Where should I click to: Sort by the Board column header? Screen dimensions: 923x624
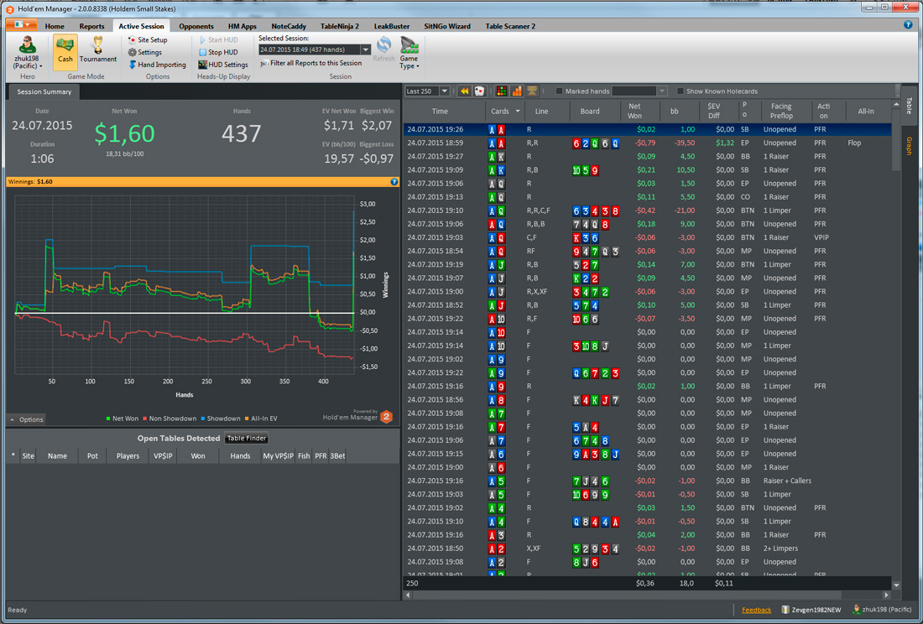point(590,112)
